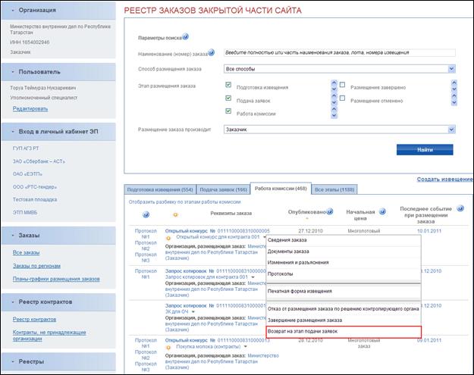Screen dimensions: 474x375
Task: Open Контракты, не принадлежащие организации link
Action: [49, 336]
